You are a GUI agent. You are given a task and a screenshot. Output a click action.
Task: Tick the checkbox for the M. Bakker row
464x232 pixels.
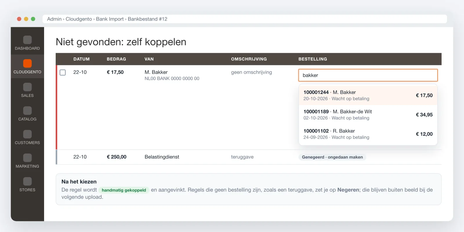(63, 72)
